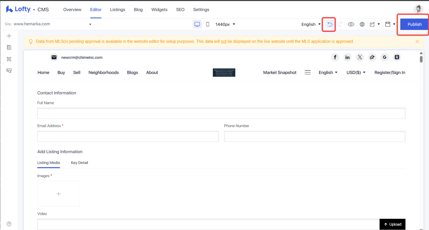Focus the Email Address input field
The image size is (429, 230).
coord(128,136)
